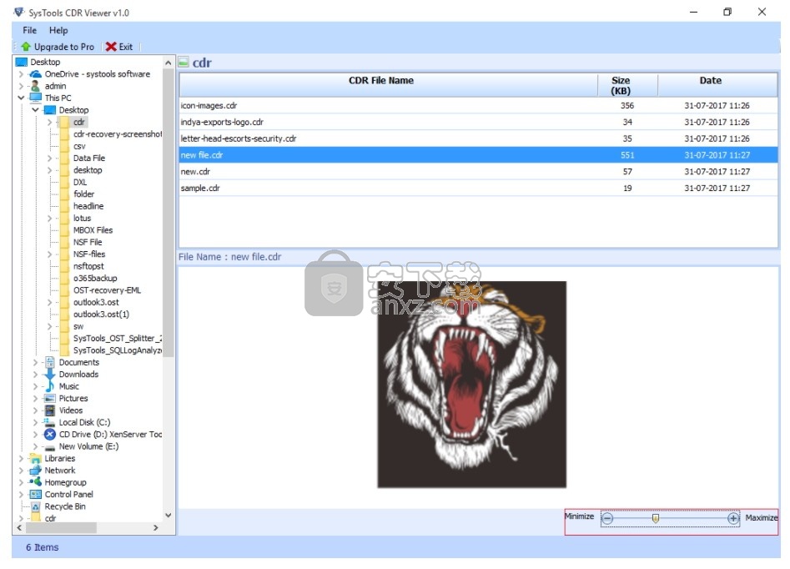790x569 pixels.
Task: Click the green Upgrade arrow icon
Action: [26, 47]
